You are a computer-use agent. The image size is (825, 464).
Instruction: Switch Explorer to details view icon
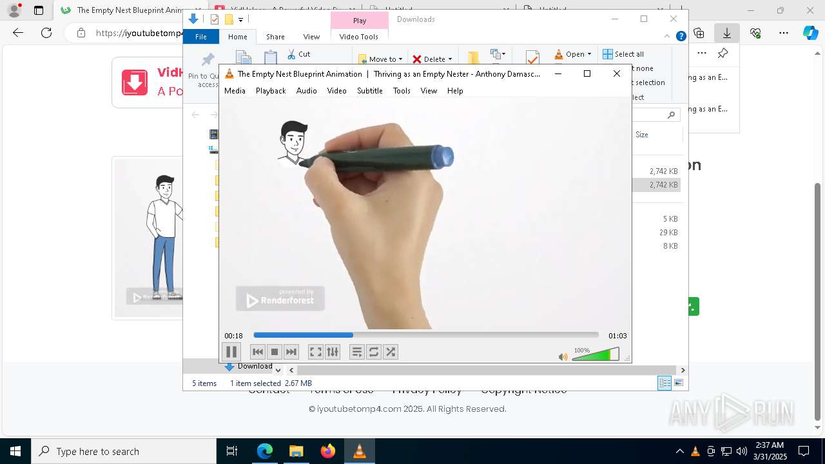[665, 383]
